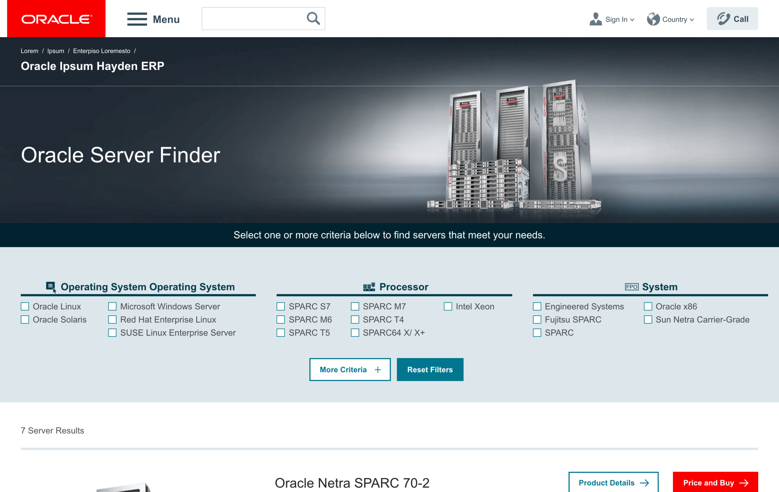This screenshot has height=492, width=779.
Task: Click Price and Buy button
Action: (715, 482)
